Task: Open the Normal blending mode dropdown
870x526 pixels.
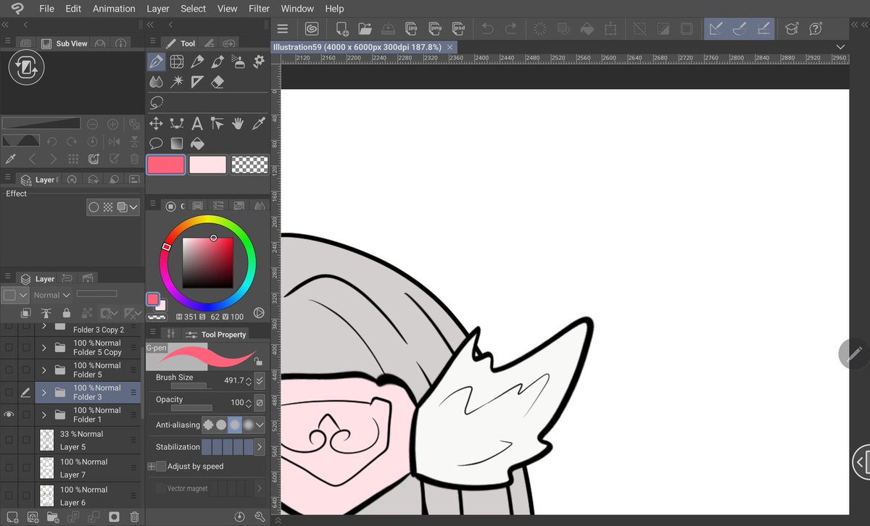Action: [x=51, y=295]
